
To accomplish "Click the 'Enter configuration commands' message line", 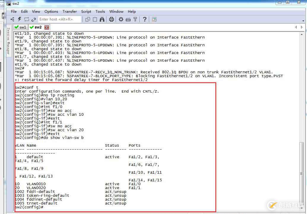I will coord(87,91).
